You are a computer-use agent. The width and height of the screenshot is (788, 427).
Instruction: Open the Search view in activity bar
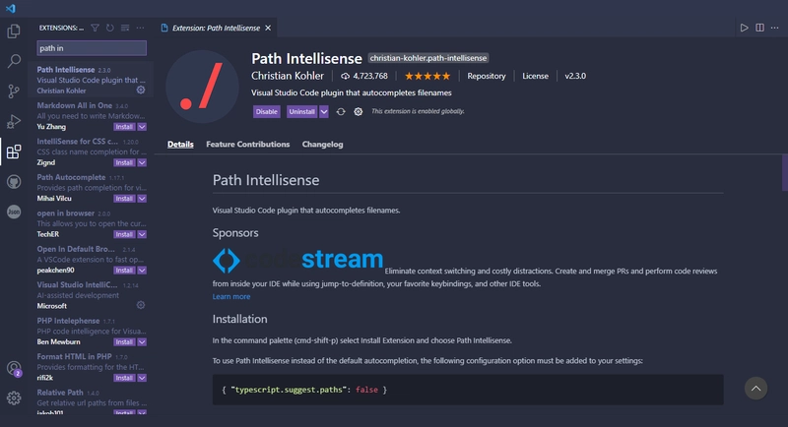coord(14,61)
